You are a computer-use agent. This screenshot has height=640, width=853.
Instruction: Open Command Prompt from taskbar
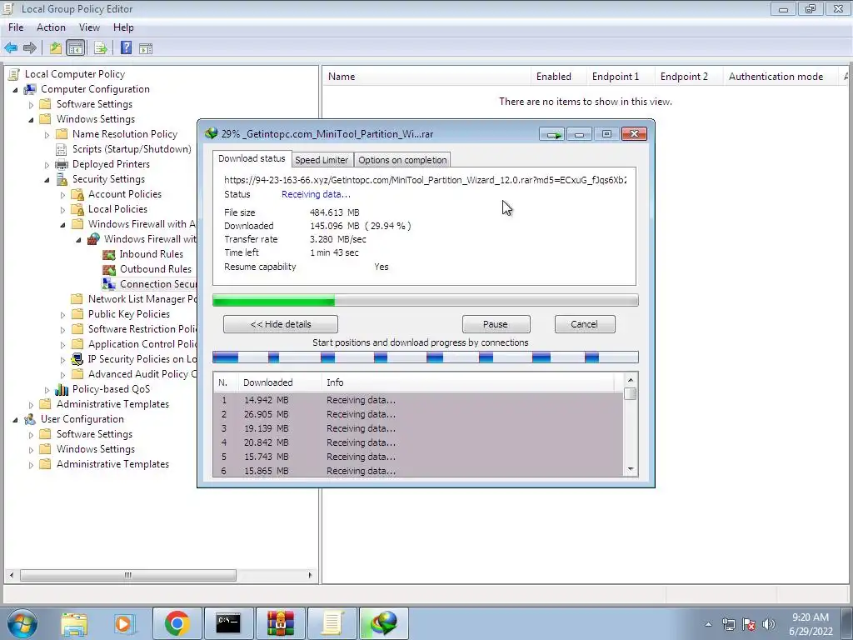point(228,623)
